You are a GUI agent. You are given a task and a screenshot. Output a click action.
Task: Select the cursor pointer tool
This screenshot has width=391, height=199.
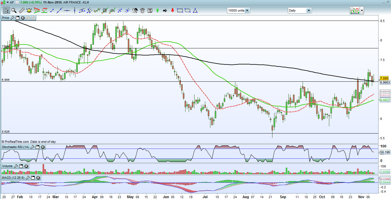pos(6,11)
